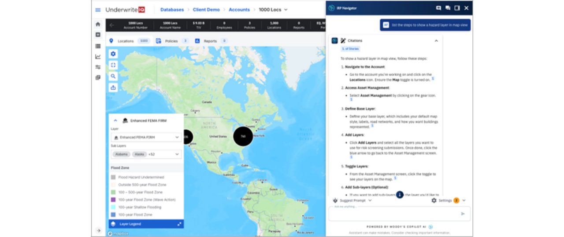
Task: Click the Settings notification badge showing 2
Action: click(x=456, y=200)
